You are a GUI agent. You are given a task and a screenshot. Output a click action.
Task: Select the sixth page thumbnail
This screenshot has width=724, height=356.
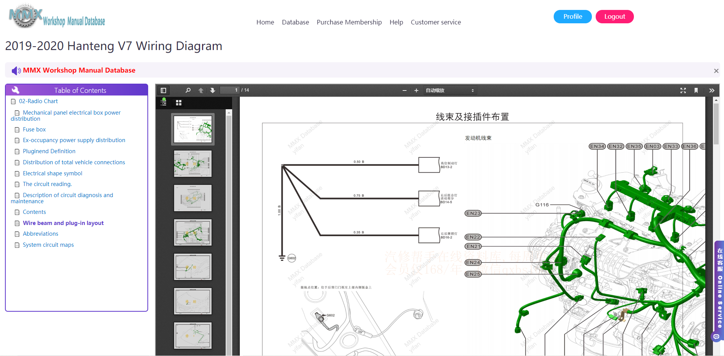coord(193,301)
